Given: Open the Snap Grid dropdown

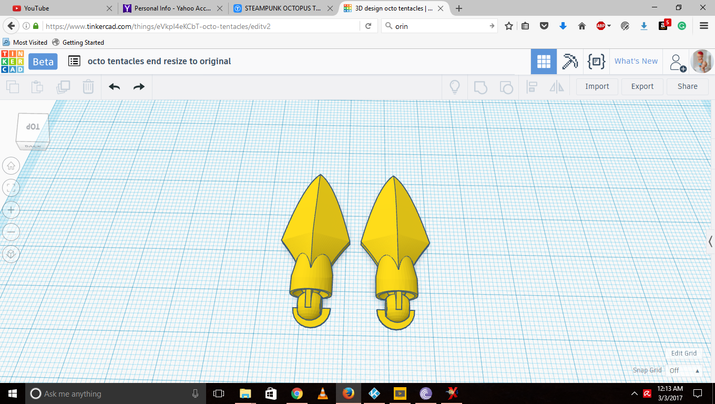Looking at the screenshot, I should pyautogui.click(x=684, y=370).
